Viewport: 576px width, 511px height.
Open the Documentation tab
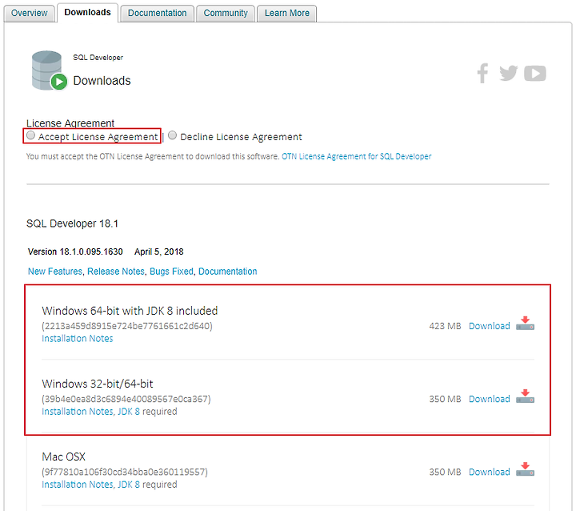tap(158, 14)
